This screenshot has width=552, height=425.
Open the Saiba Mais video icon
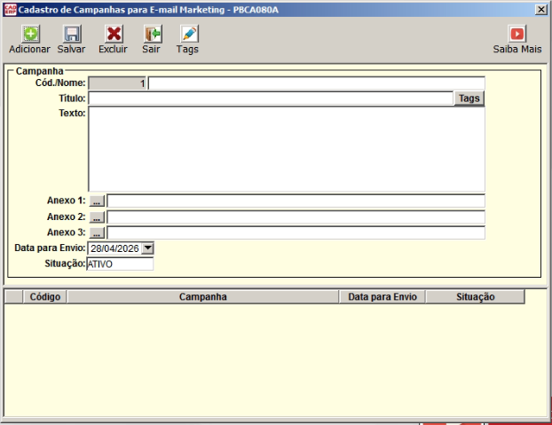pyautogui.click(x=517, y=34)
